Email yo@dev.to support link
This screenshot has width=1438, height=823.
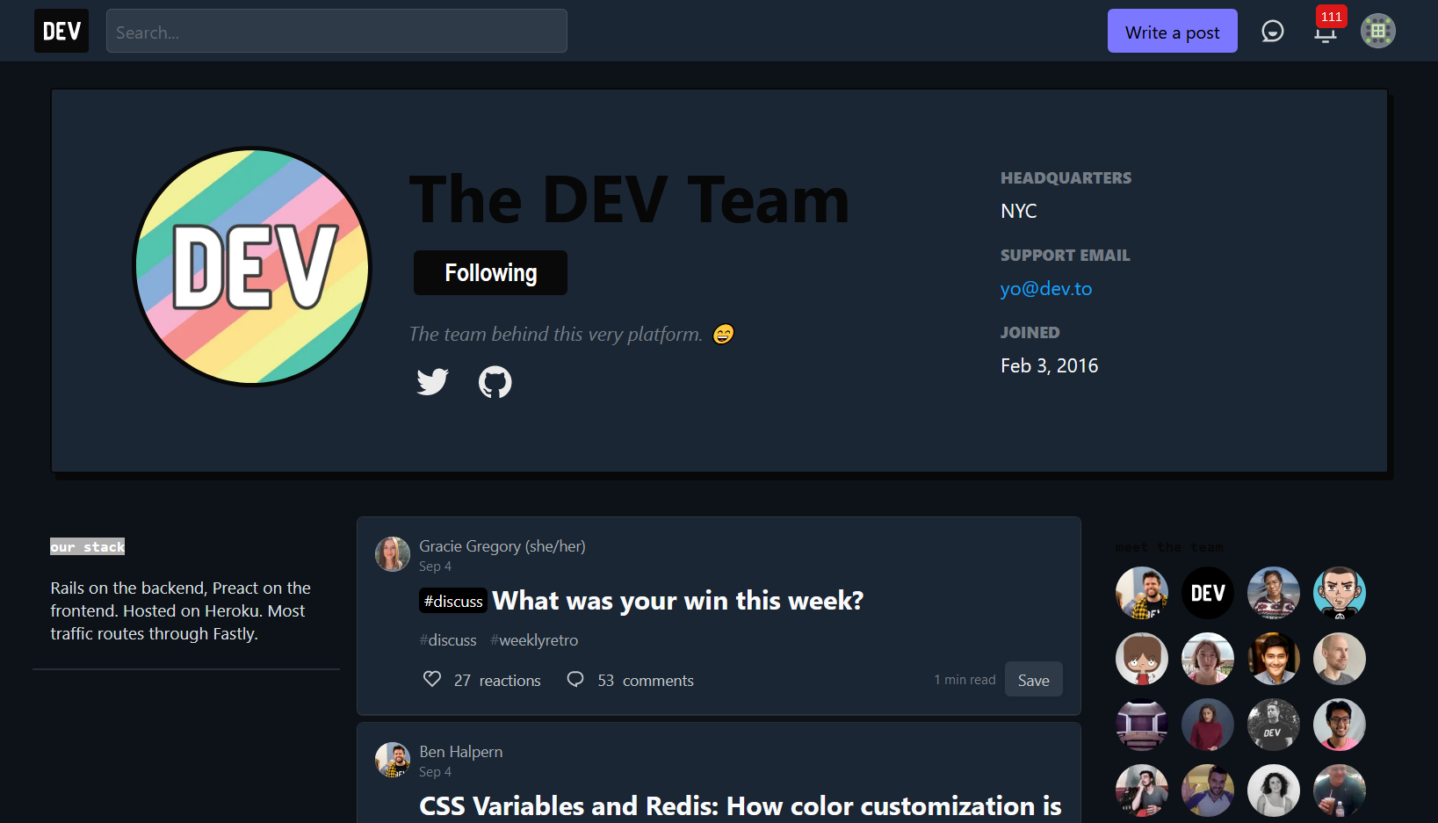(1046, 288)
